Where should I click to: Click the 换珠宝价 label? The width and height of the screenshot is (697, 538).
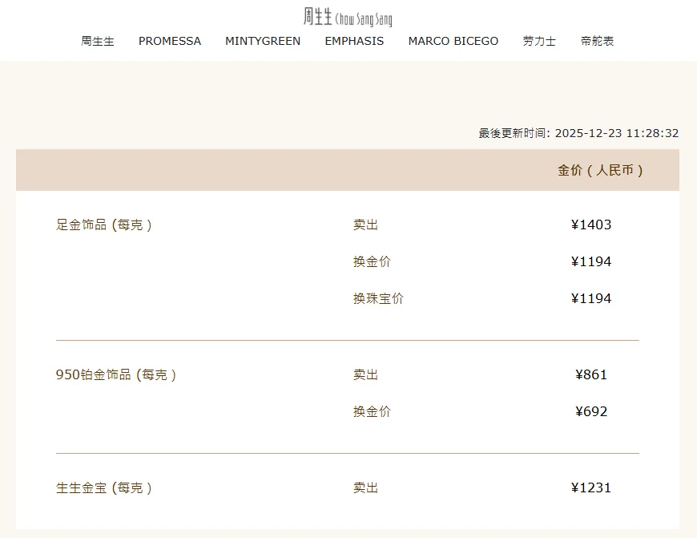(378, 298)
